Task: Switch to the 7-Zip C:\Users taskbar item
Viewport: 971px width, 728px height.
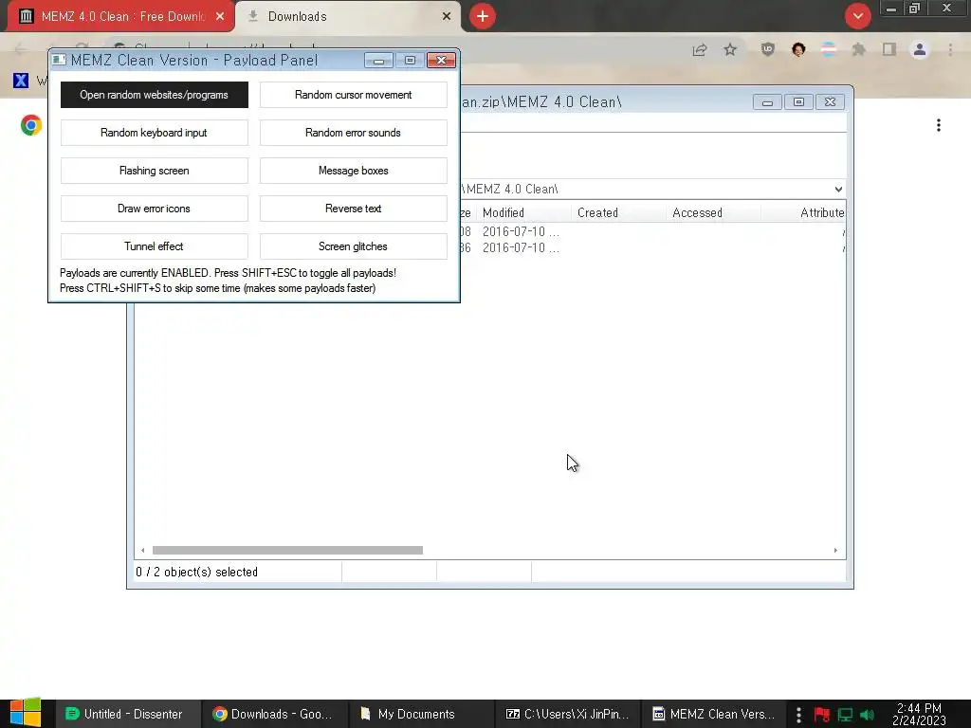Action: (x=568, y=714)
